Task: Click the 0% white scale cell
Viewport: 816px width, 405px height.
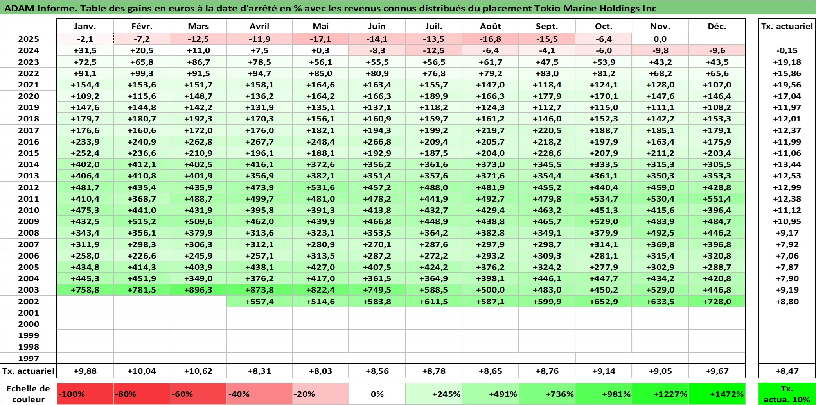Action: click(377, 394)
